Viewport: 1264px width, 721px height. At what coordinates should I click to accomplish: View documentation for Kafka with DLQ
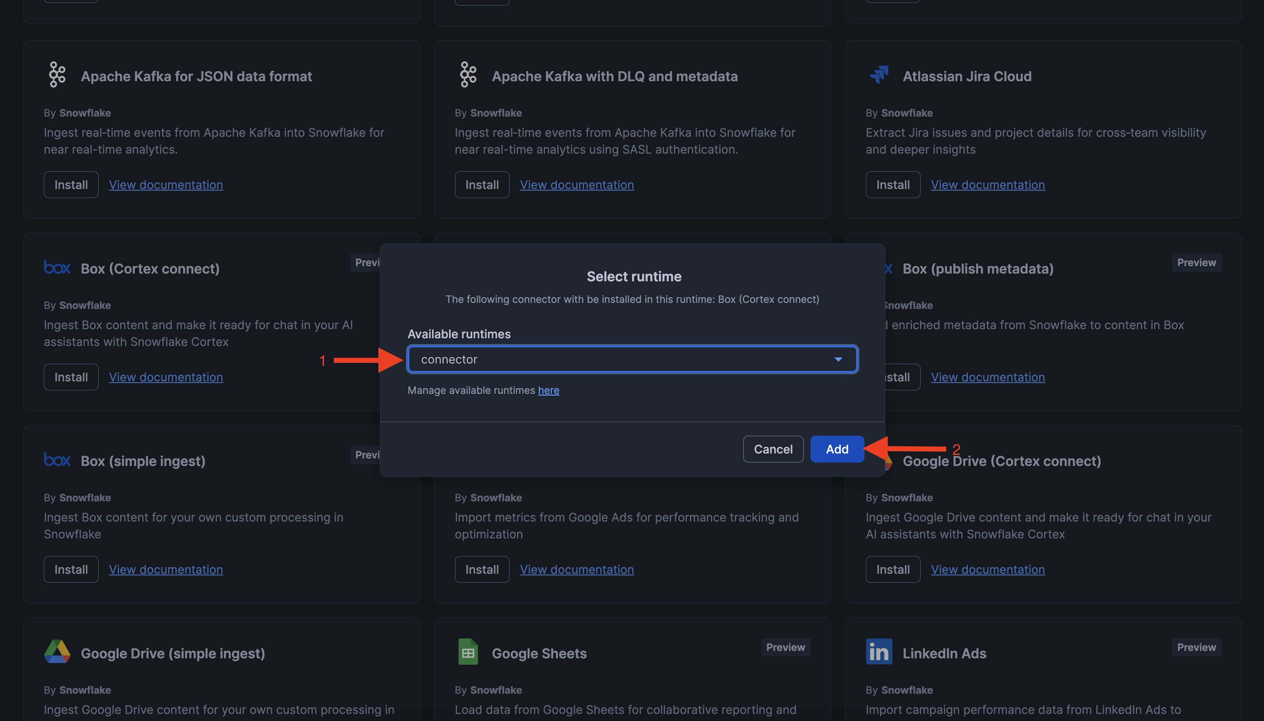point(576,185)
